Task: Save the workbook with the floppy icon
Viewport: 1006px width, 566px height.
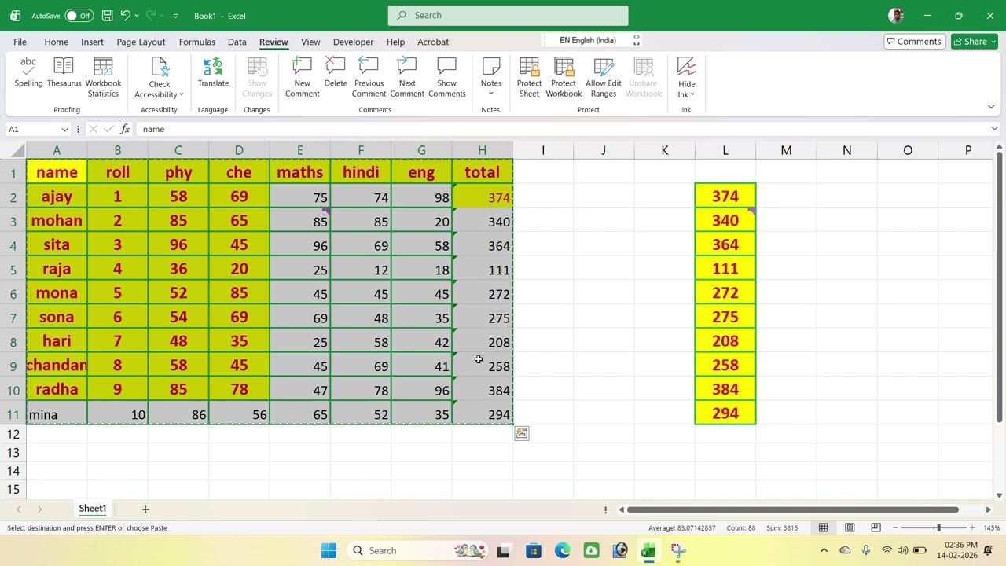Action: coord(107,16)
